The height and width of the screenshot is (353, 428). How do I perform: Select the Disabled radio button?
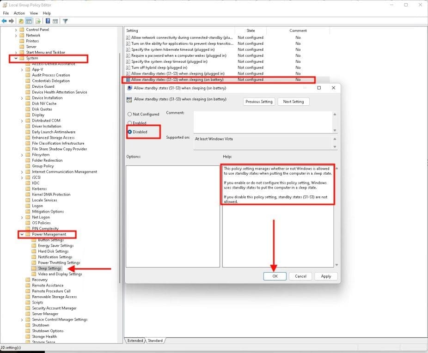pyautogui.click(x=129, y=132)
